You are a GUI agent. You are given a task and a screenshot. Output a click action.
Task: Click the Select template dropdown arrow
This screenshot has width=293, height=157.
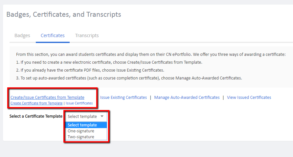pyautogui.click(x=102, y=116)
